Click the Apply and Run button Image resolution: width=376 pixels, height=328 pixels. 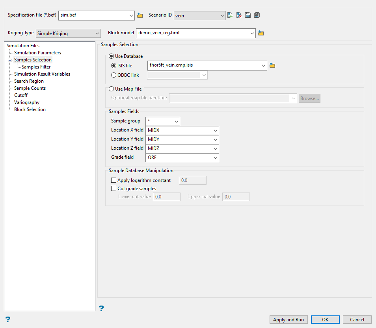pyautogui.click(x=289, y=320)
